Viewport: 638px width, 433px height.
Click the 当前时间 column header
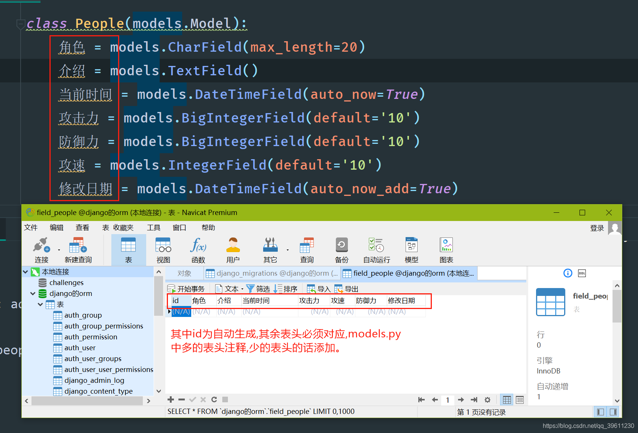(270, 300)
